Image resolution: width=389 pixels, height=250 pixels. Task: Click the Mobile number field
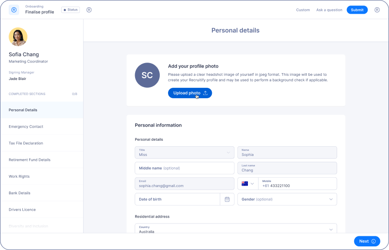[297, 184]
